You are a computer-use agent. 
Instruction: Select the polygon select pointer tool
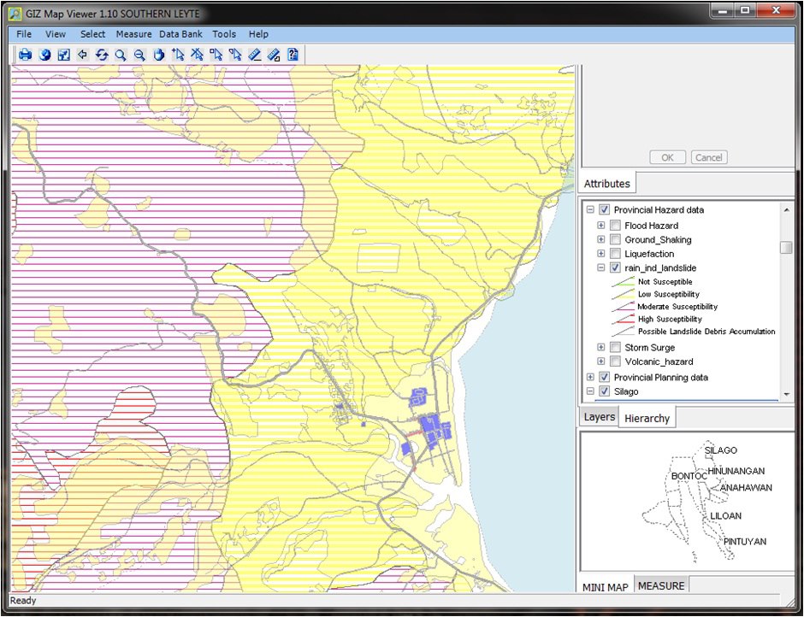pyautogui.click(x=235, y=55)
